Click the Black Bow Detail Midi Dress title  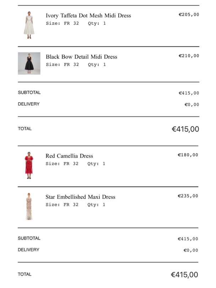click(x=81, y=57)
